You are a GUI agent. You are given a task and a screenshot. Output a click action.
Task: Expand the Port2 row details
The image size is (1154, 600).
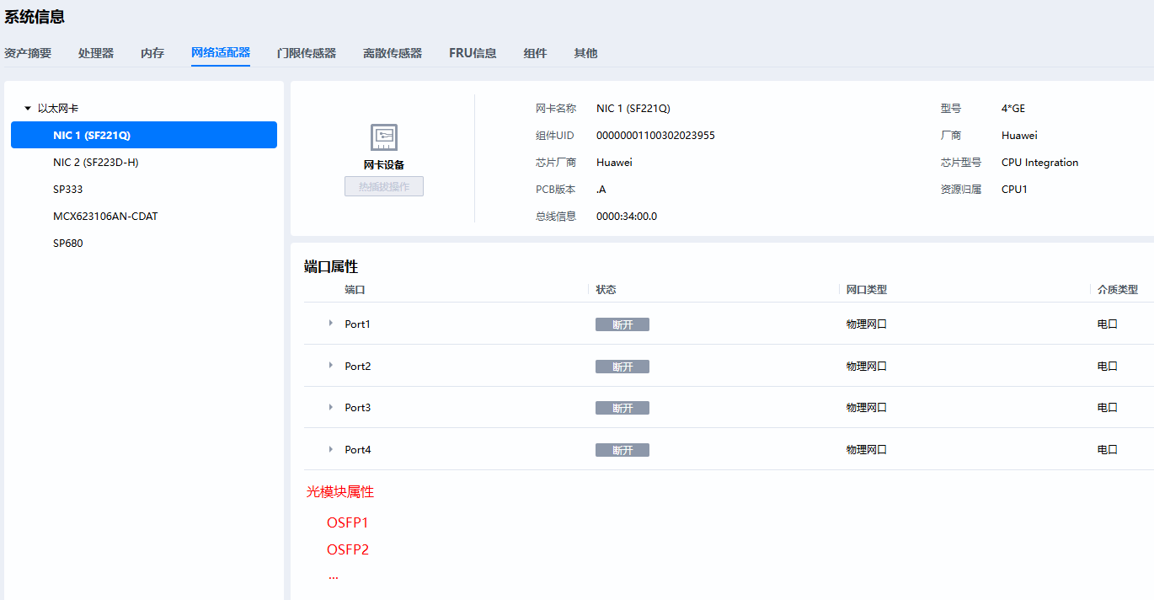pyautogui.click(x=331, y=366)
